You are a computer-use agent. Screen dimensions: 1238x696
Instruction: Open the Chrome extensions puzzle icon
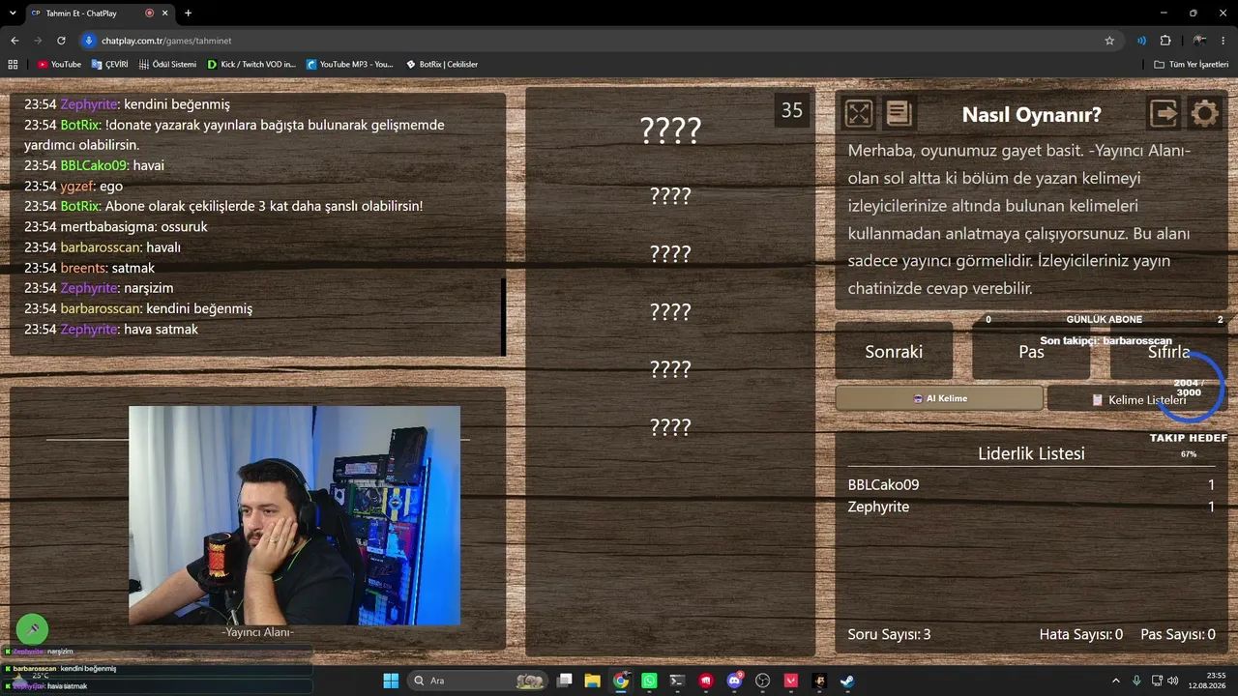click(1165, 41)
